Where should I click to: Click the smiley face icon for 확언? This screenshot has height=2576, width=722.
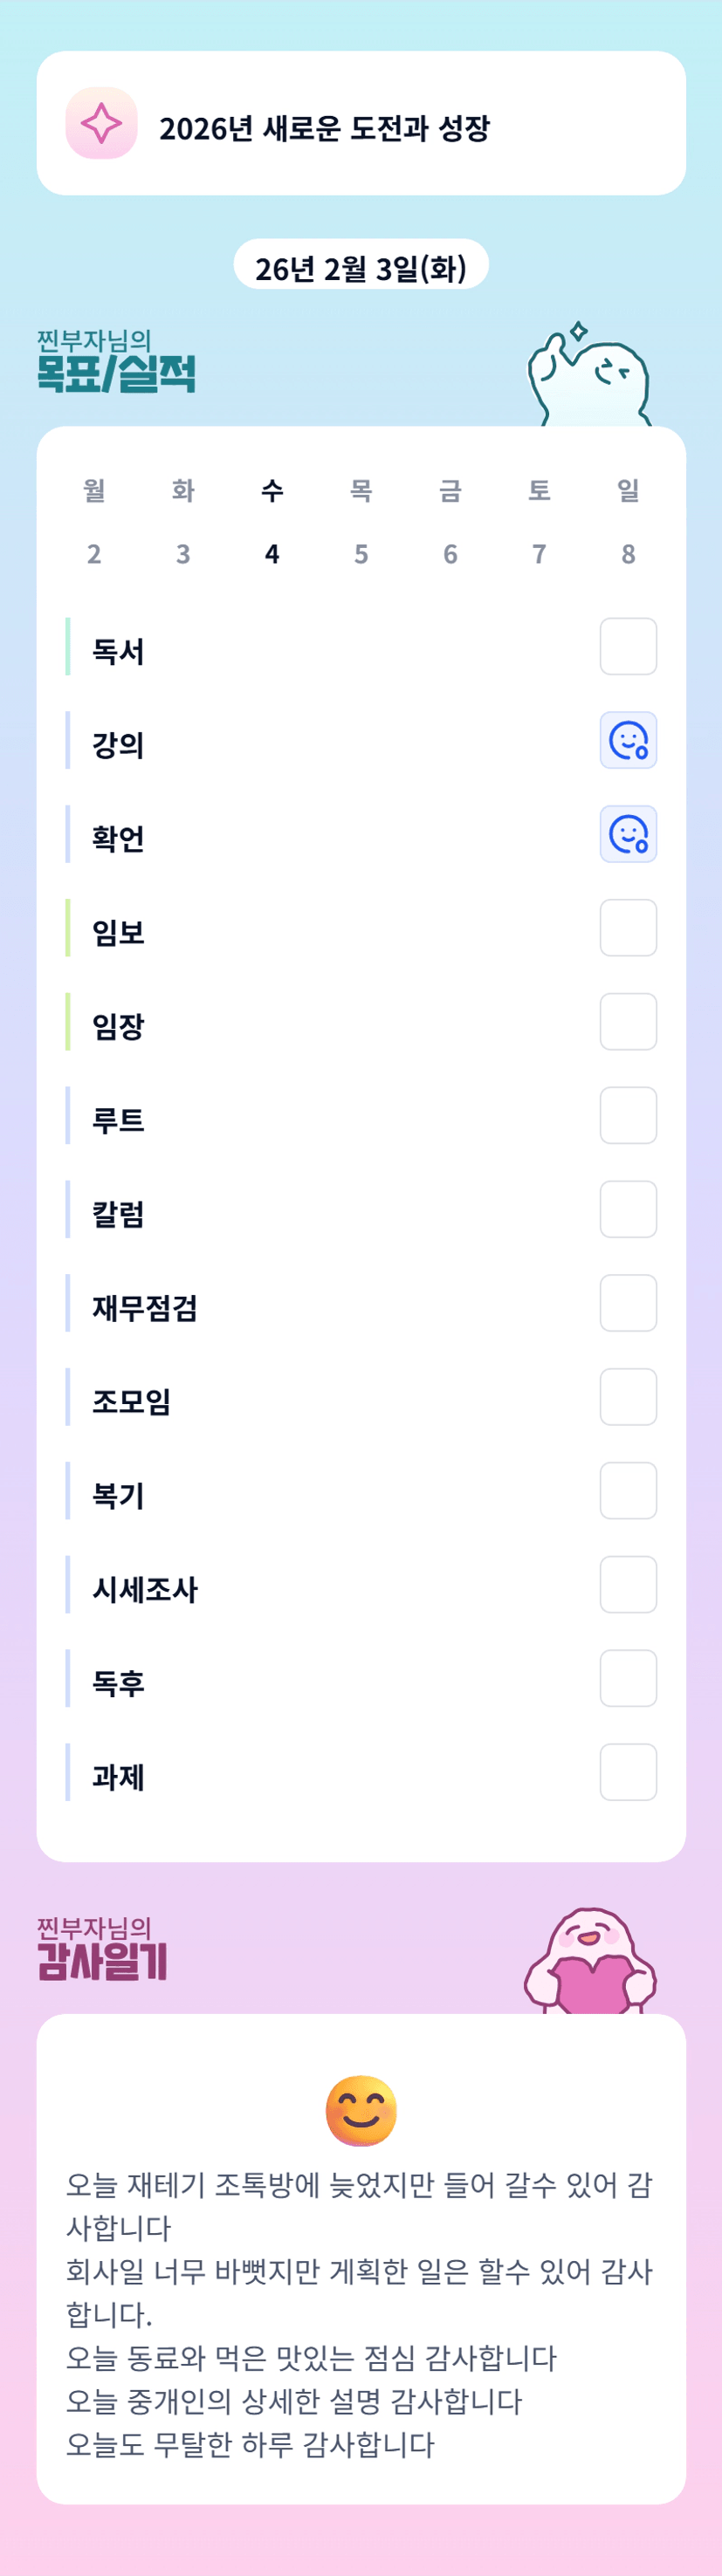(x=628, y=834)
